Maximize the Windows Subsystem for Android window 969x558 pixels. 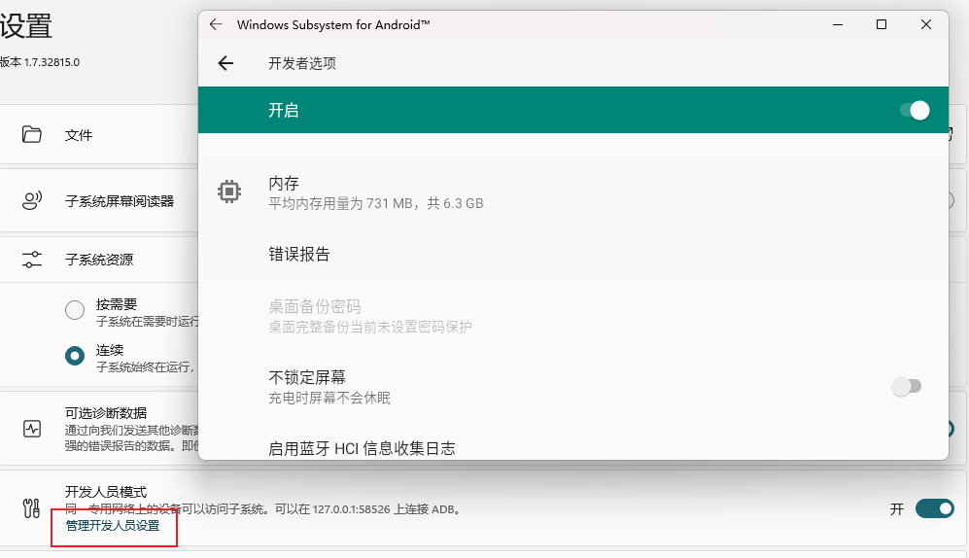coord(882,25)
